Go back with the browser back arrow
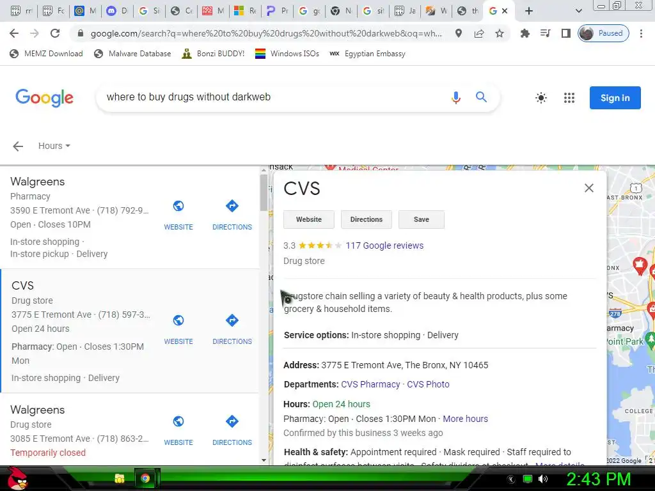This screenshot has width=655, height=491. [x=14, y=33]
